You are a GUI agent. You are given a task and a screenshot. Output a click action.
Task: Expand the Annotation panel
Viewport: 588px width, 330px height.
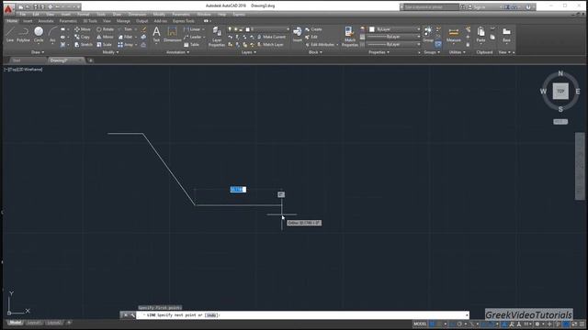(177, 52)
